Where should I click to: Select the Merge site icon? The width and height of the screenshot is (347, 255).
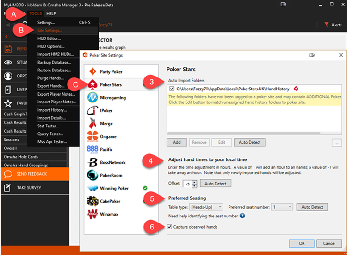click(x=93, y=123)
